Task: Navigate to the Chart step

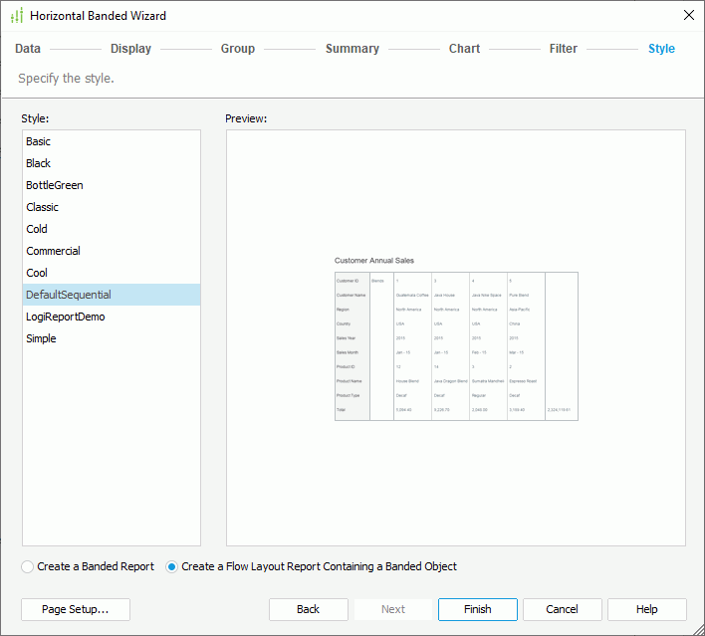Action: tap(464, 49)
